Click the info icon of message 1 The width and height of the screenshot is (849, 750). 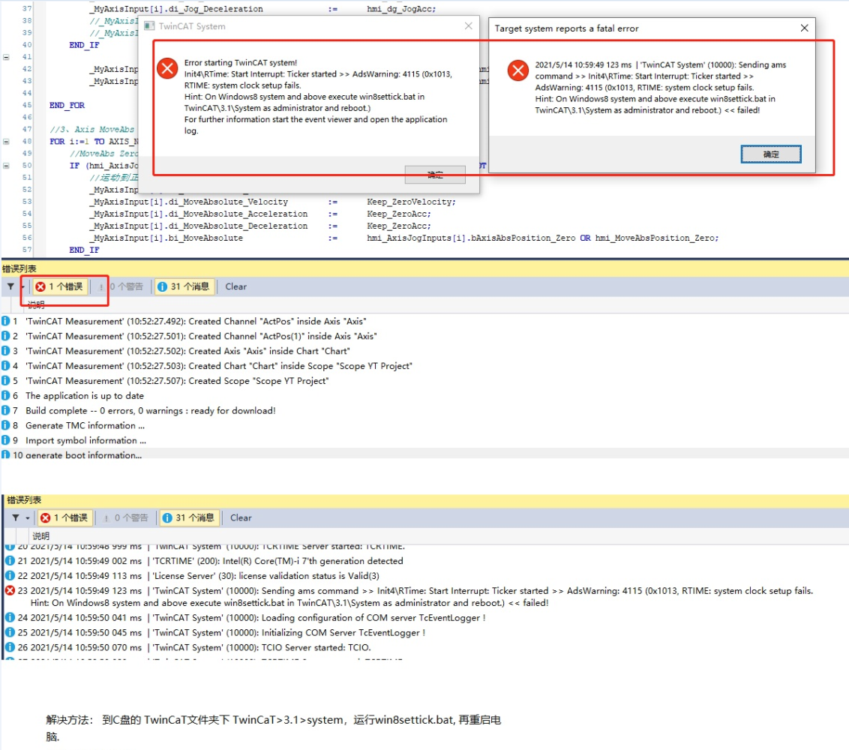[x=5, y=321]
